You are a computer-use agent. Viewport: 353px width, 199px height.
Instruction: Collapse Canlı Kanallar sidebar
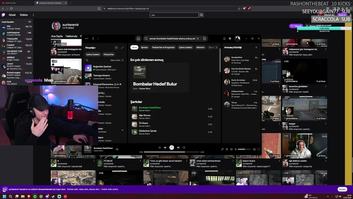[30, 22]
